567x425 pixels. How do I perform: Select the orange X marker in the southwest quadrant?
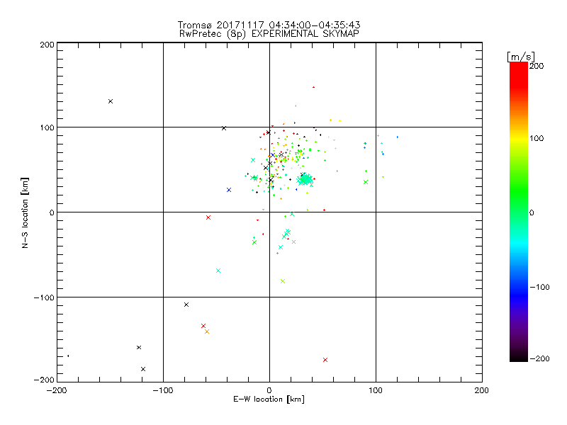click(207, 331)
